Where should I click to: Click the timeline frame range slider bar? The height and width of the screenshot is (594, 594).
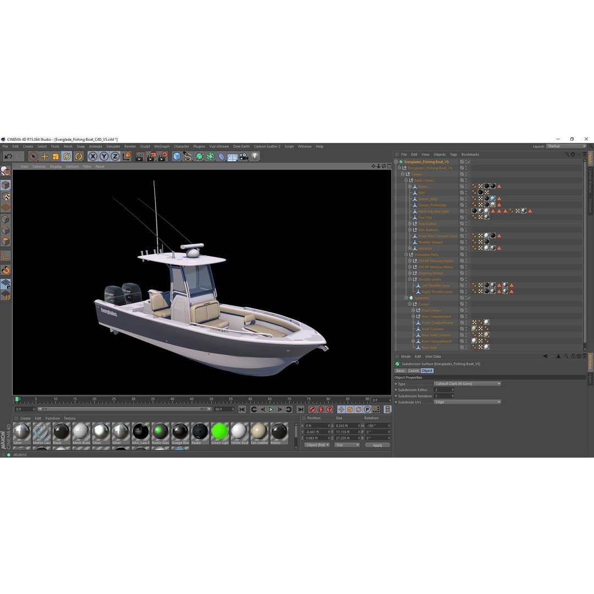(125, 409)
